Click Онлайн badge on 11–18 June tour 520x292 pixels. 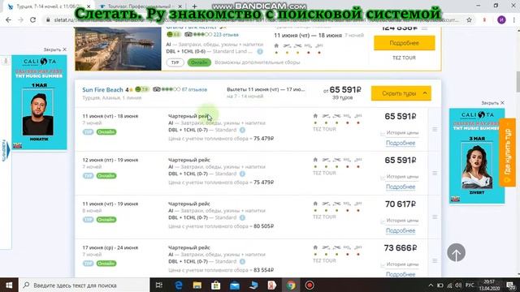106,131
